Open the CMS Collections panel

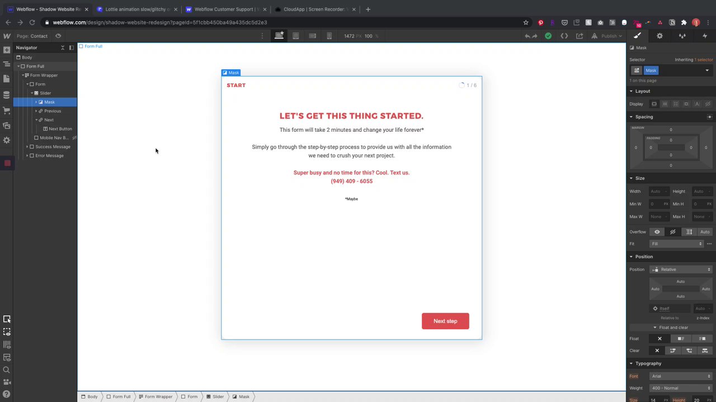point(7,94)
